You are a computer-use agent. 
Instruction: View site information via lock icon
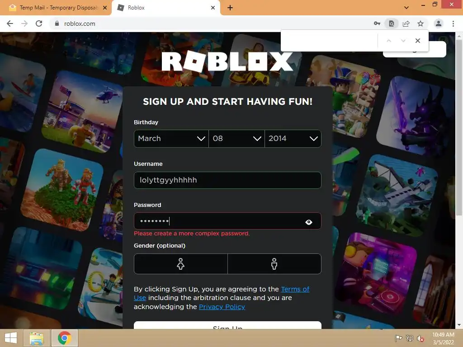point(57,23)
